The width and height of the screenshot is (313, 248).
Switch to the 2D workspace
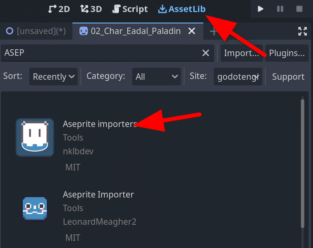click(x=59, y=9)
